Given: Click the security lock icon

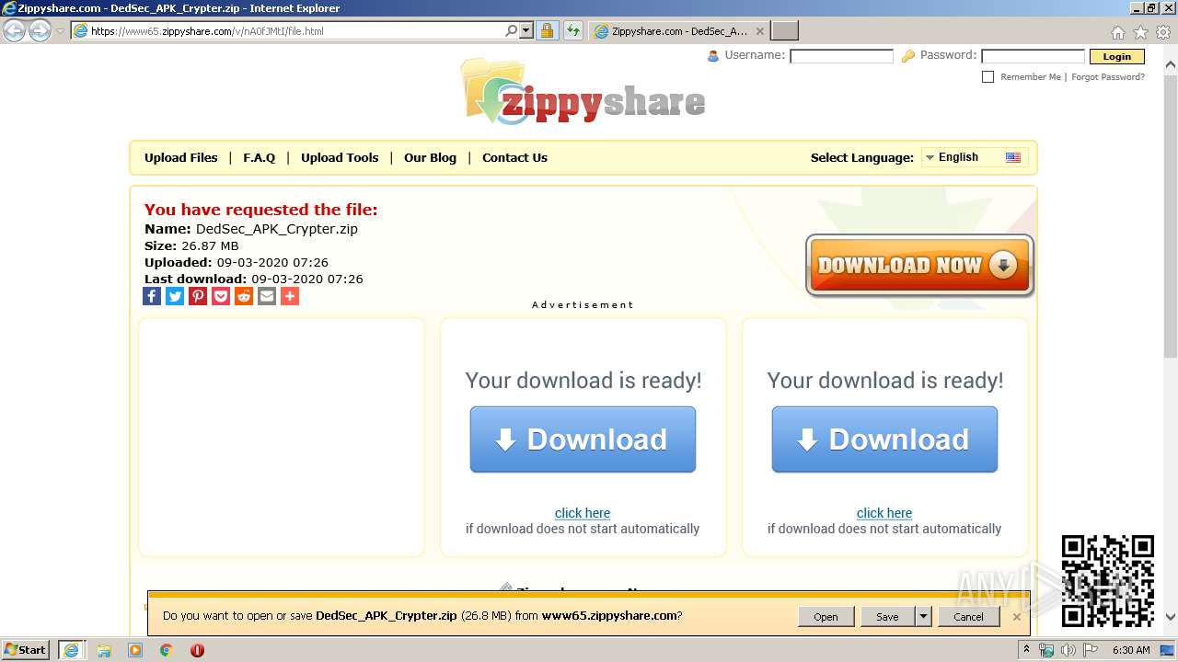Looking at the screenshot, I should (x=547, y=30).
